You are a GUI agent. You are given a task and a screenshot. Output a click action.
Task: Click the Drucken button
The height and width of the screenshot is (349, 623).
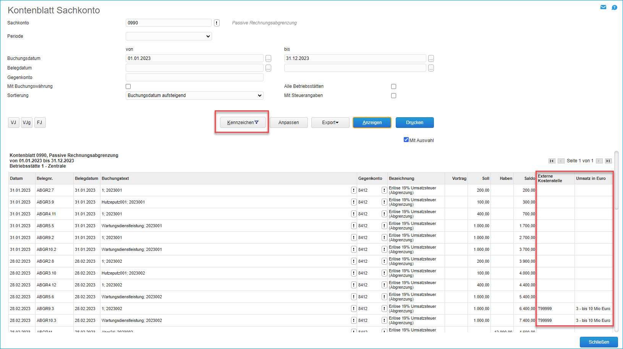(x=415, y=123)
